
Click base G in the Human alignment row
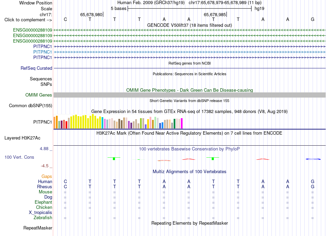[x=313, y=181]
